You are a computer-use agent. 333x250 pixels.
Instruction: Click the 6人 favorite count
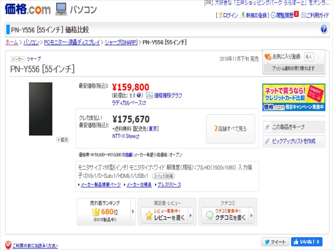click(x=309, y=57)
